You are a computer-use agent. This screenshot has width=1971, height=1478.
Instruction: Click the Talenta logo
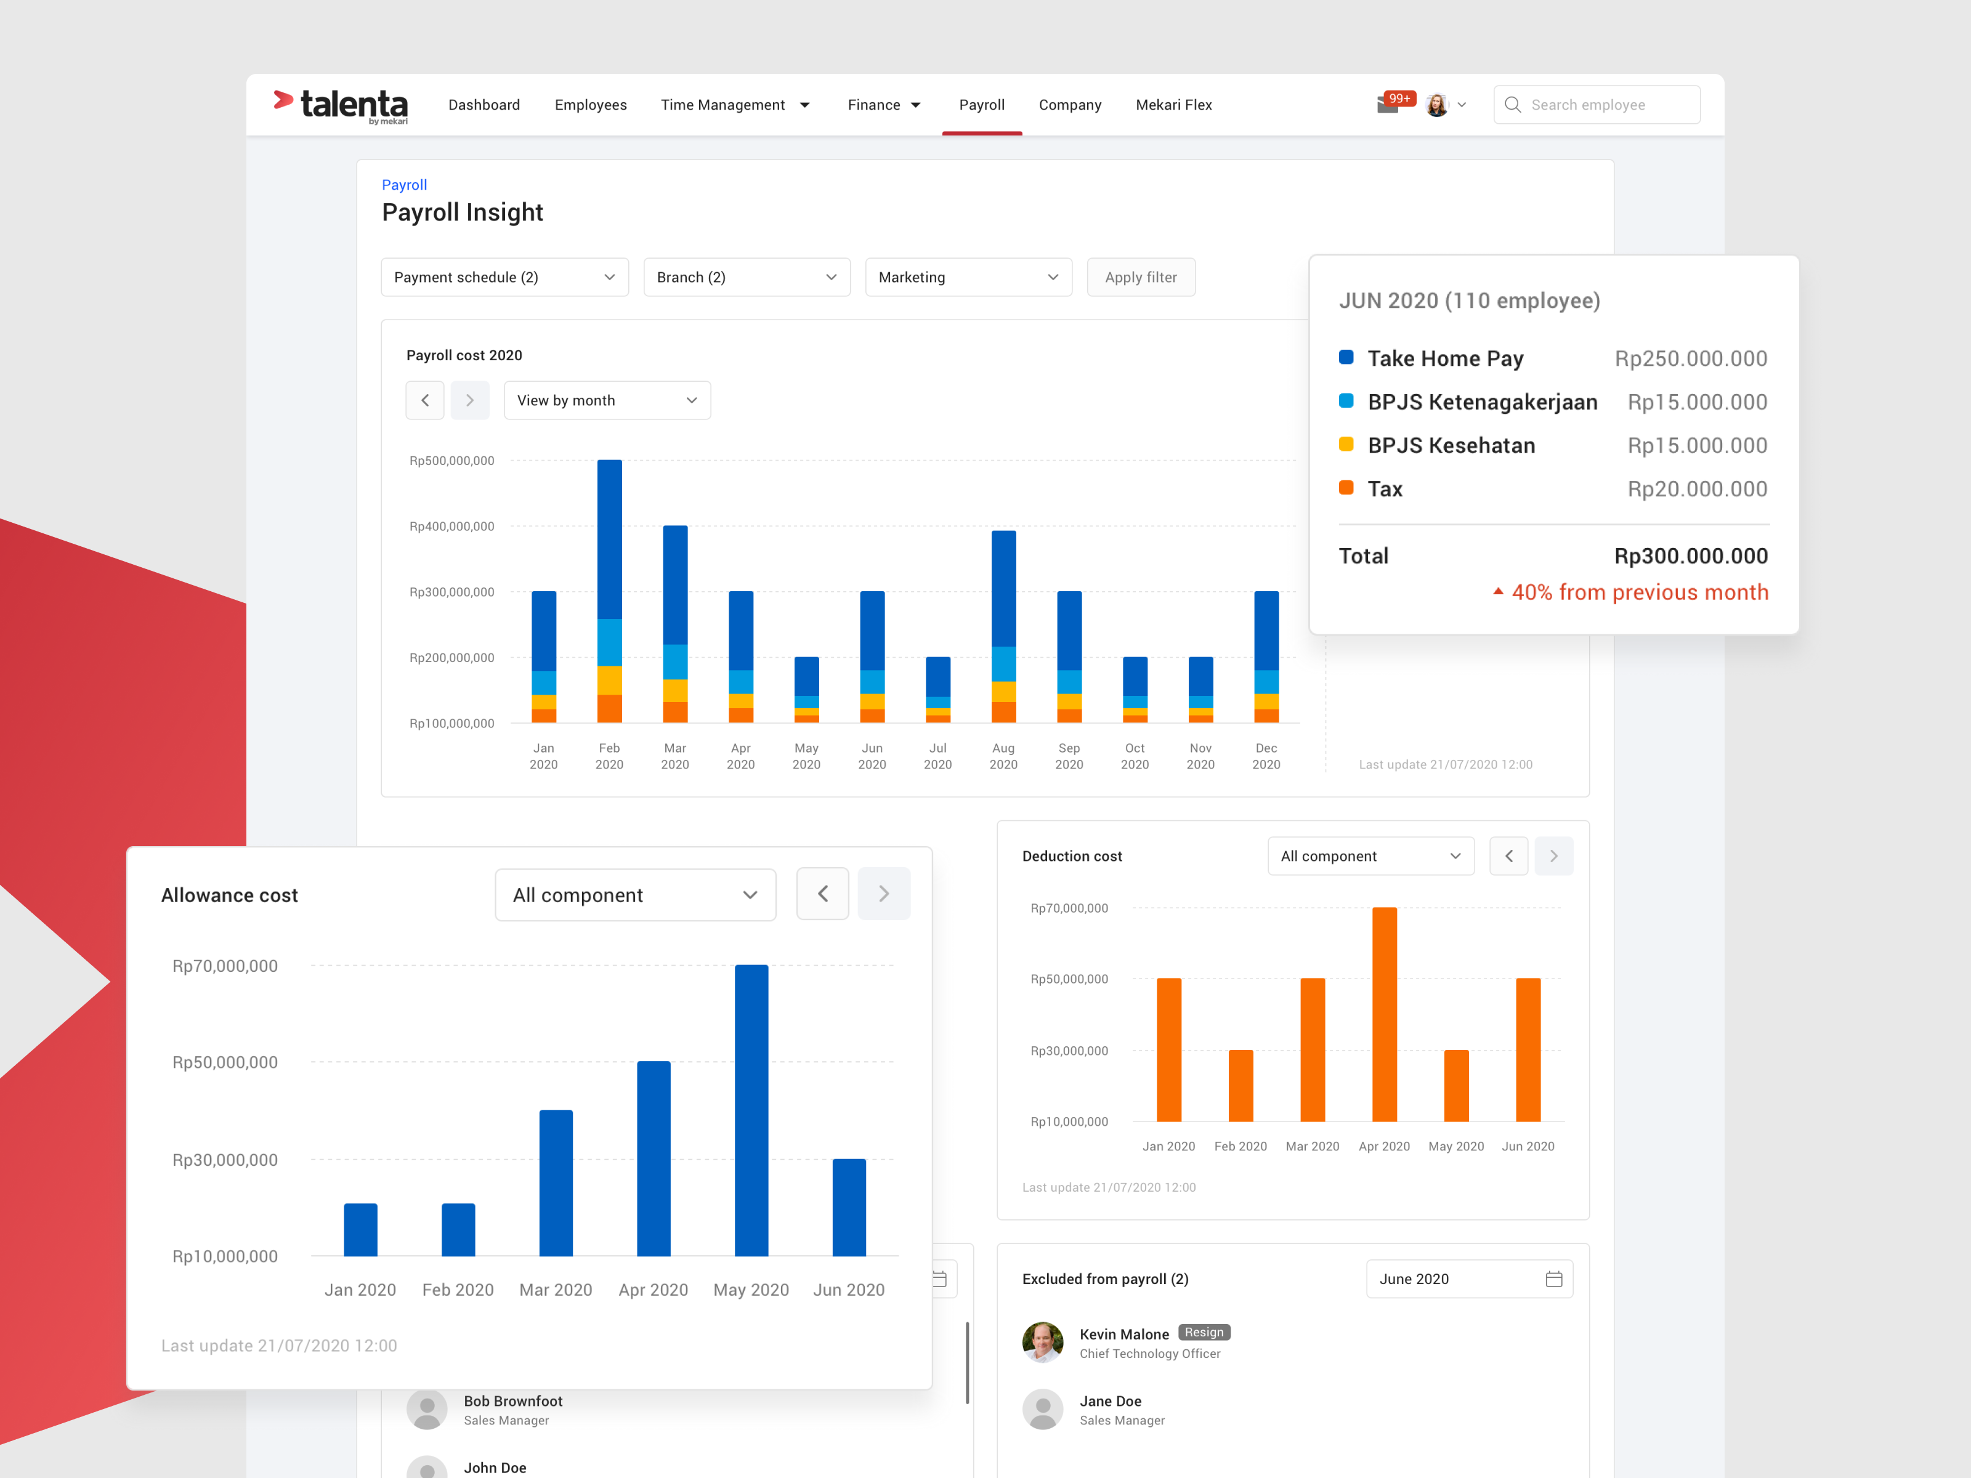tap(341, 105)
